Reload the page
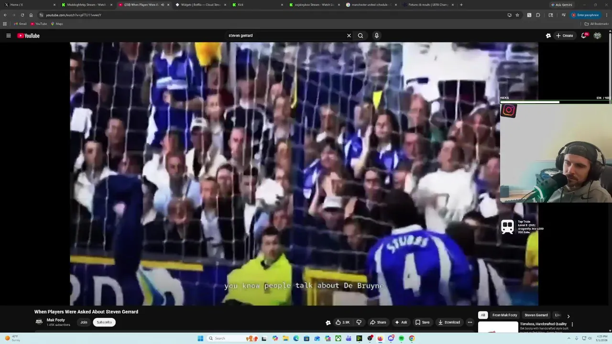Viewport: 612px width, 344px height. point(22,15)
